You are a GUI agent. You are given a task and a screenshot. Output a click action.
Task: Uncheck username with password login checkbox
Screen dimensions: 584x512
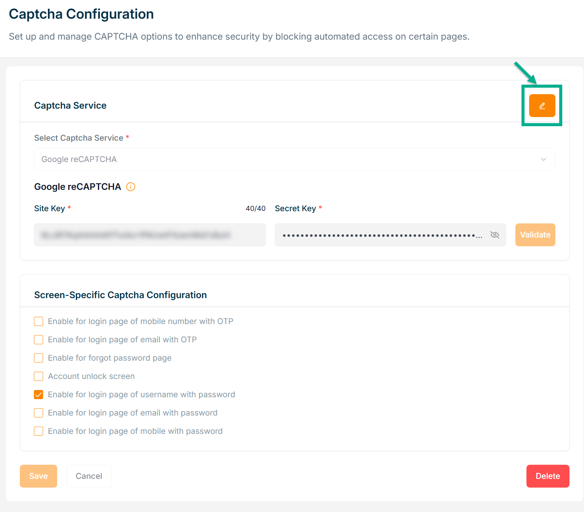click(39, 395)
